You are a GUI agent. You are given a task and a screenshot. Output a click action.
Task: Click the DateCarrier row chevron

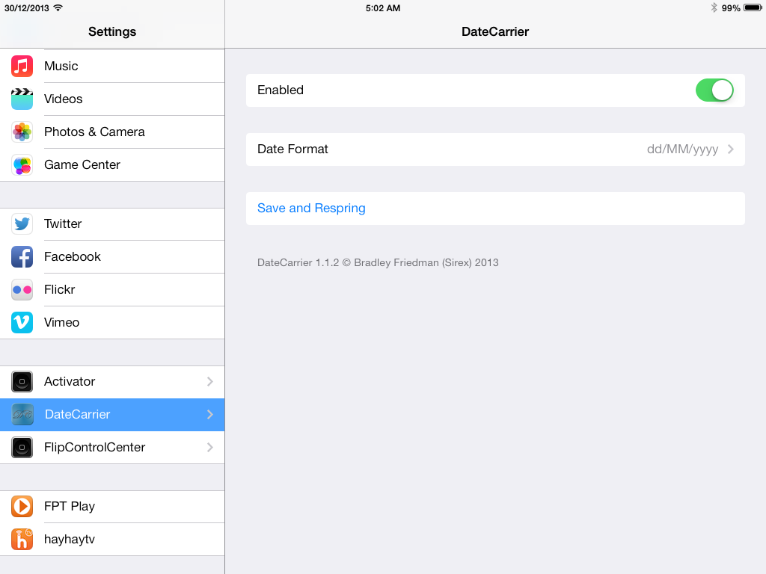[210, 414]
